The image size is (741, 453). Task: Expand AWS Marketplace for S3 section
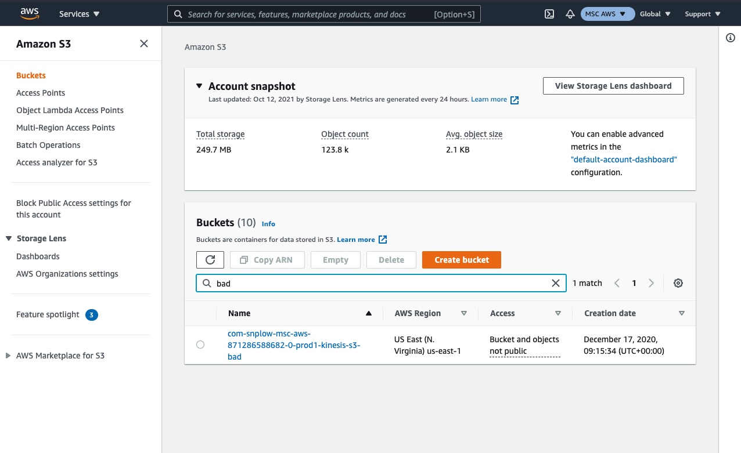pos(8,356)
